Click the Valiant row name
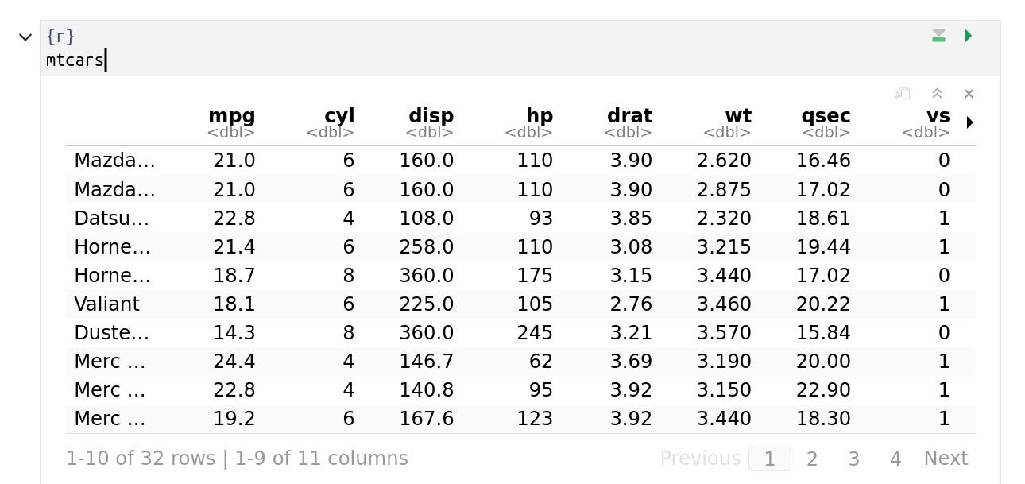The width and height of the screenshot is (1025, 484). pyautogui.click(x=106, y=304)
